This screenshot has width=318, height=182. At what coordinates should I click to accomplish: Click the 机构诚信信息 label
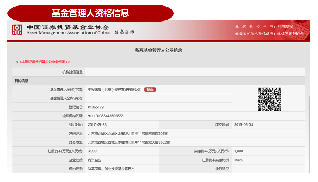pos(72,72)
